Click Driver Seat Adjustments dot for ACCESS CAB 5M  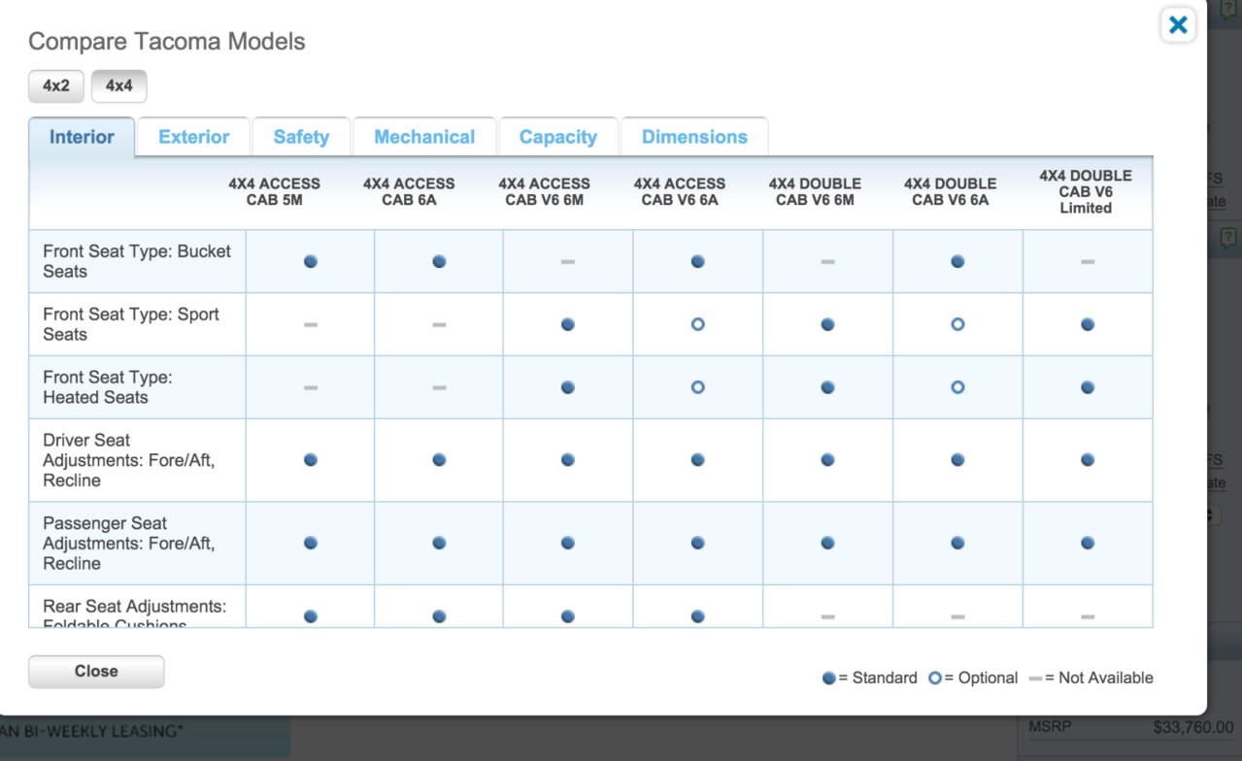coord(311,460)
